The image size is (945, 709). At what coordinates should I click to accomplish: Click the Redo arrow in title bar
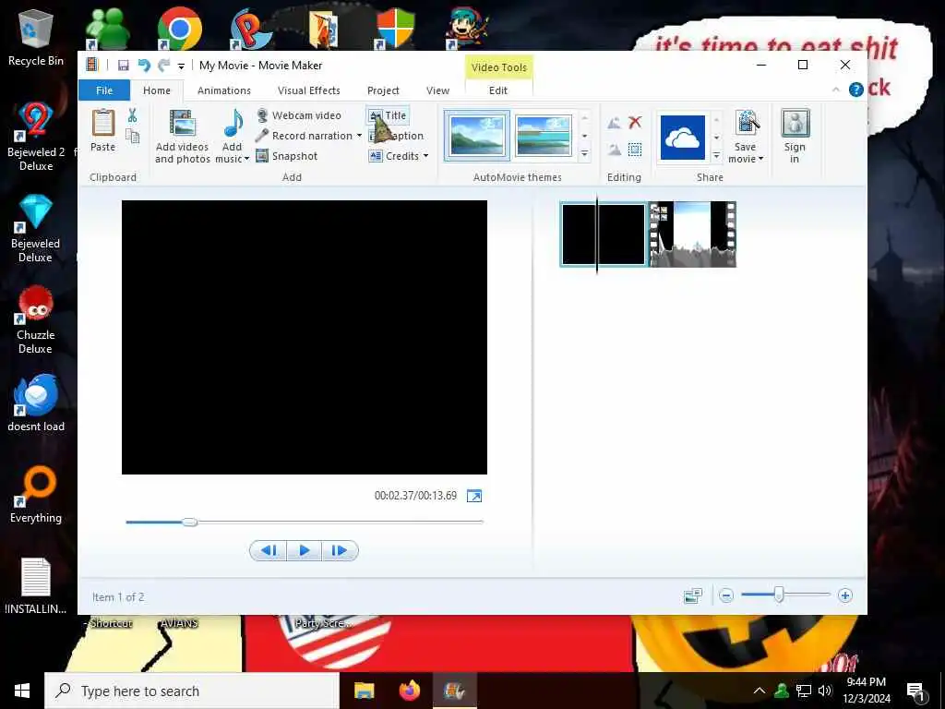pos(164,66)
